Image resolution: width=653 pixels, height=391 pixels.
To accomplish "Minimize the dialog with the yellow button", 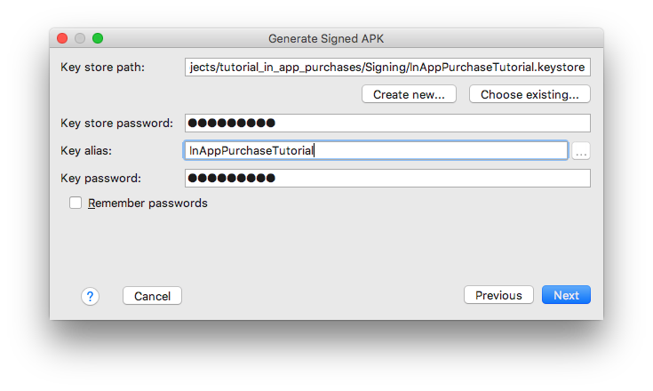I will pyautogui.click(x=80, y=38).
